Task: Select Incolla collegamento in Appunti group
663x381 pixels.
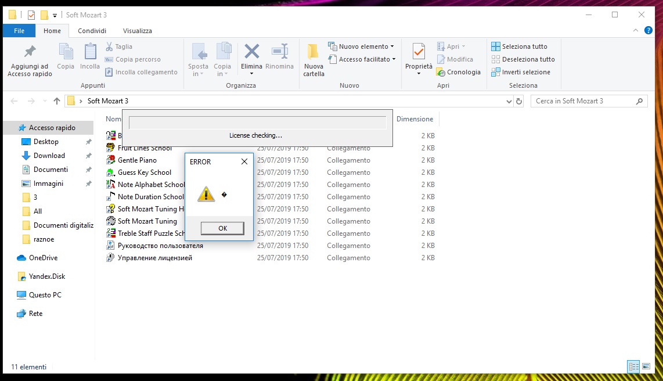Action: click(142, 72)
